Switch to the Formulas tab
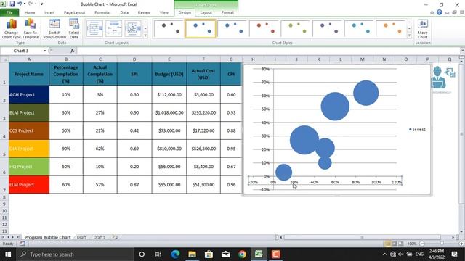Screen dimensions: 465x261 (102, 12)
